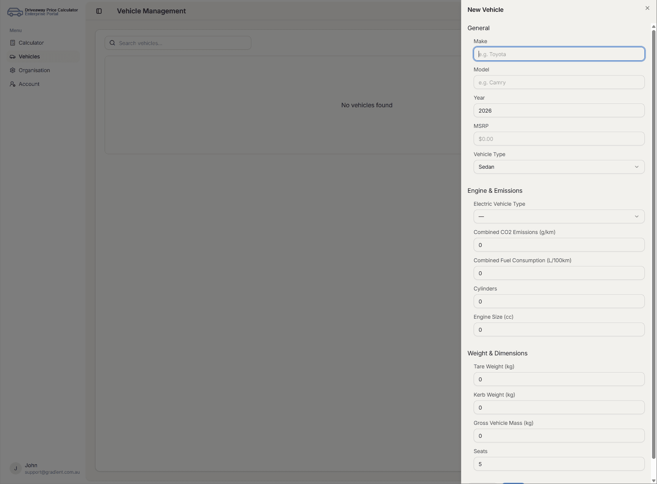Screen dimensions: 657x484
Task: Click the John user avatar
Action: pyautogui.click(x=16, y=468)
